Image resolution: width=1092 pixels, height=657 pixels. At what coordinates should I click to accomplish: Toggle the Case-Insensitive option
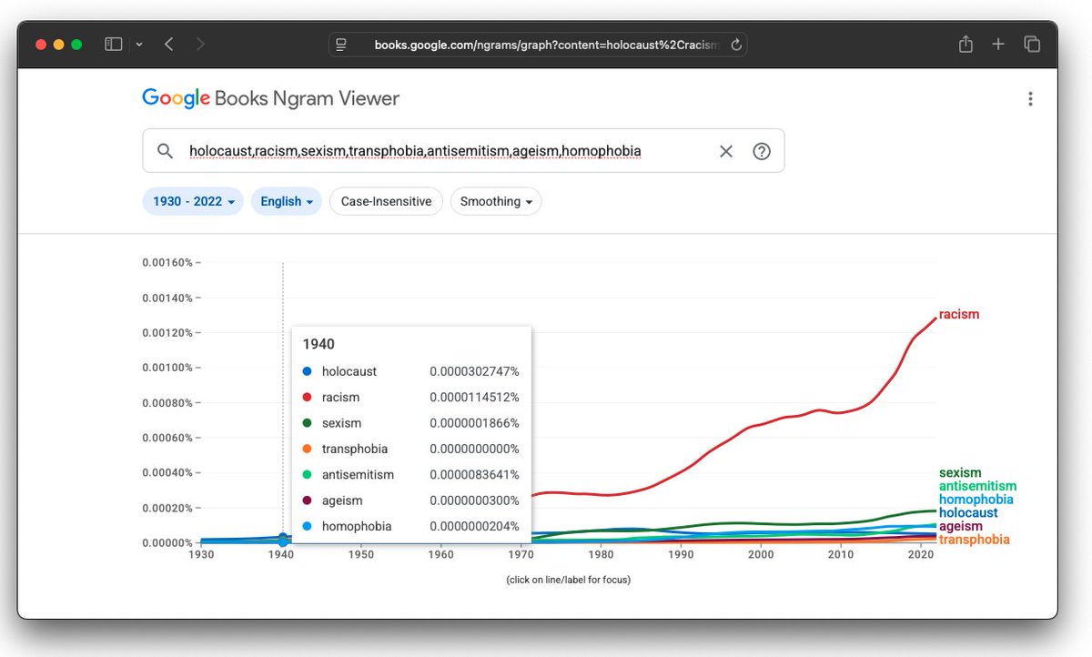click(386, 201)
